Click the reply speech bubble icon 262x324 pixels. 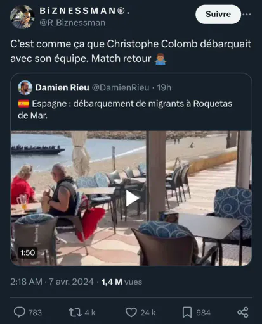point(20,312)
